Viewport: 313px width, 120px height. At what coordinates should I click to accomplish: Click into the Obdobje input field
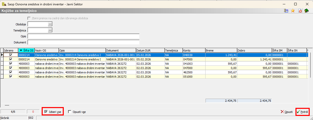pyautogui.click(x=38, y=24)
